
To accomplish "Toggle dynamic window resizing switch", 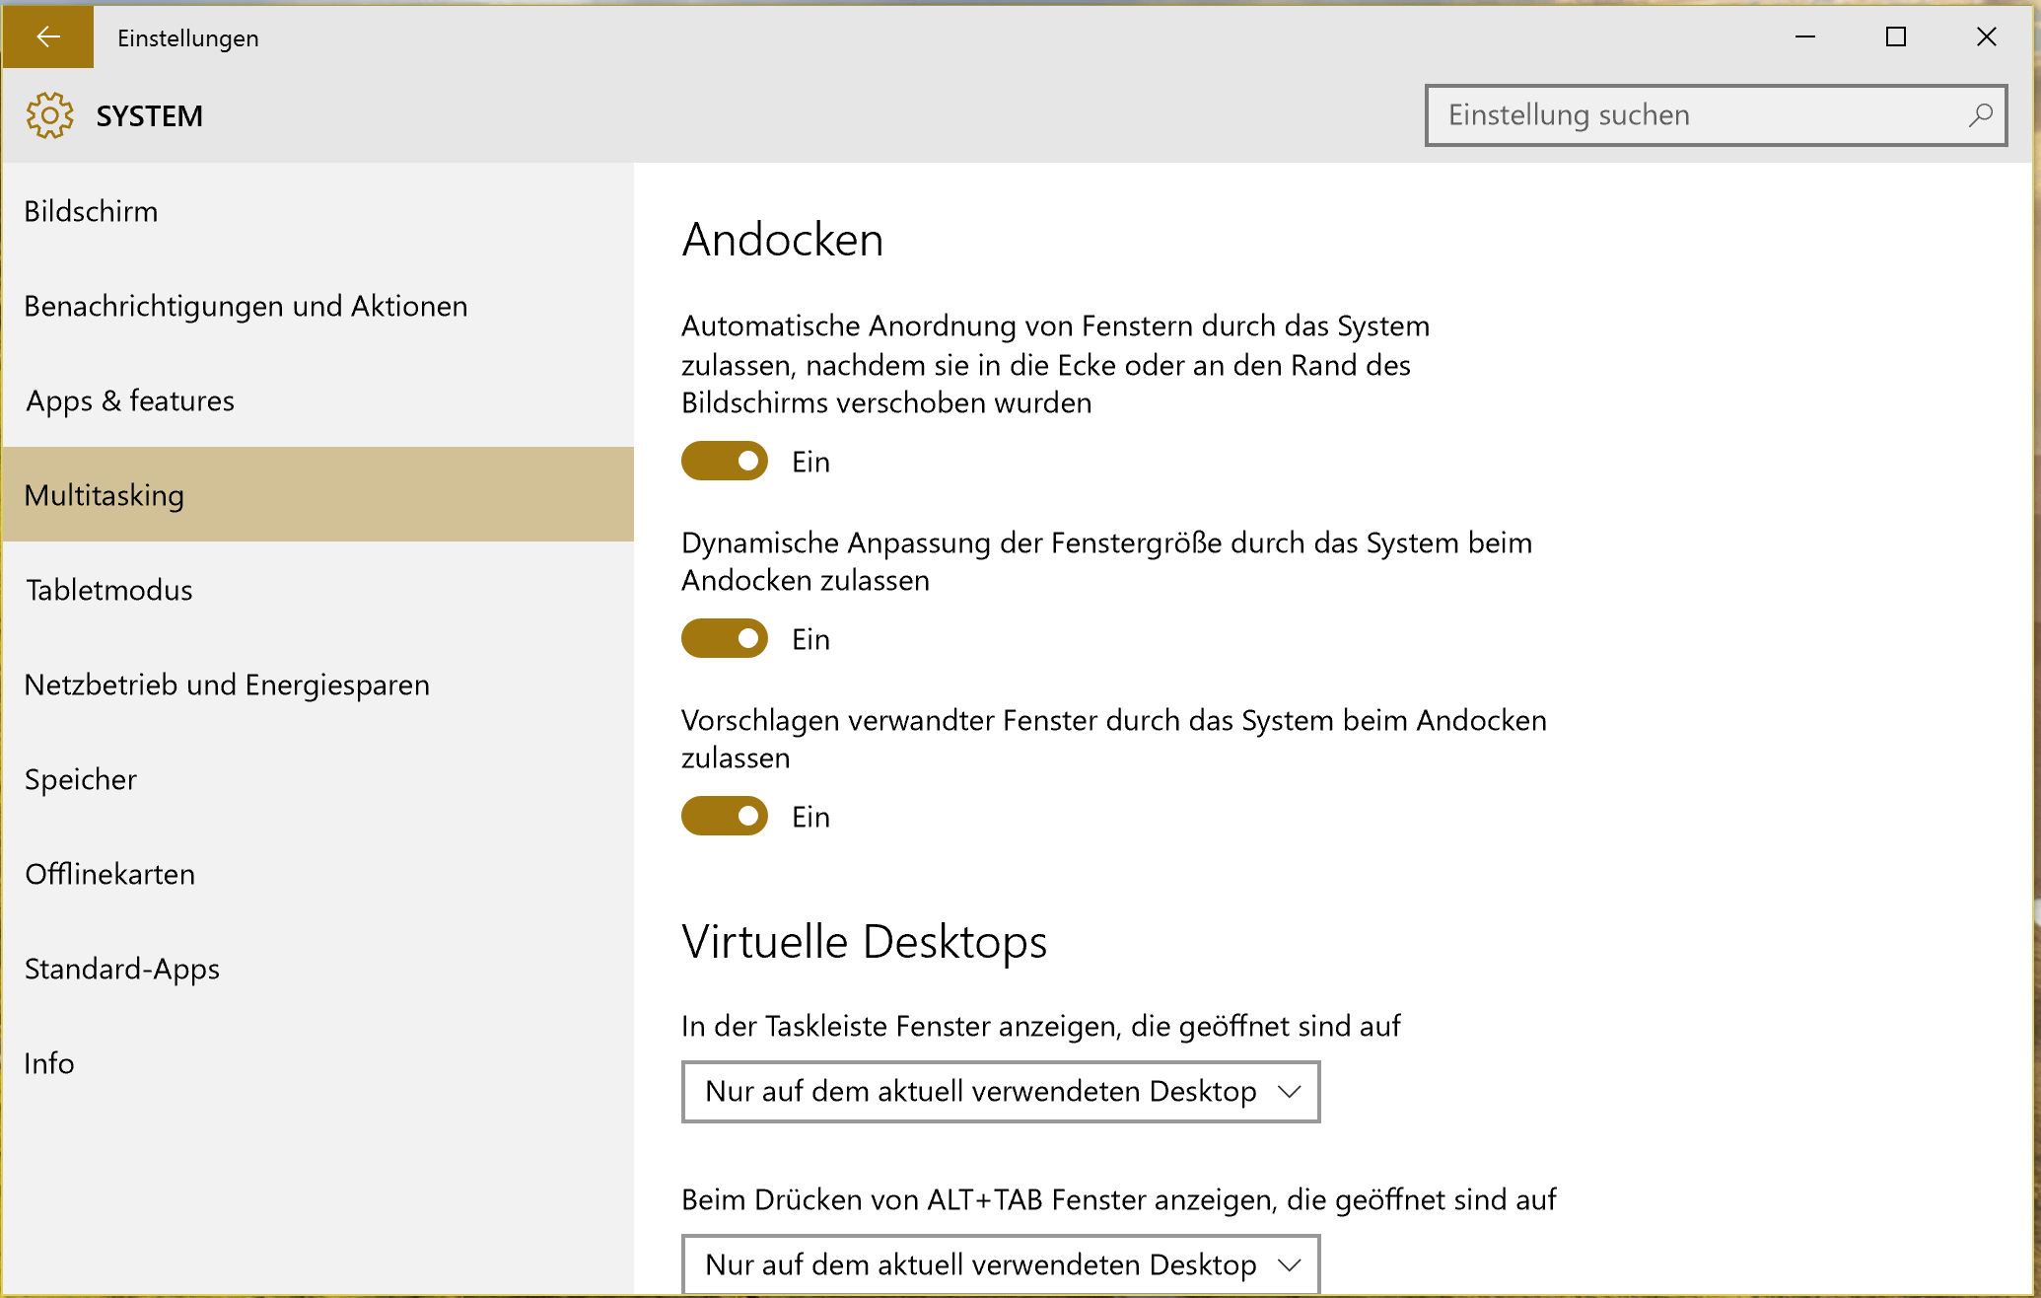I will [725, 638].
